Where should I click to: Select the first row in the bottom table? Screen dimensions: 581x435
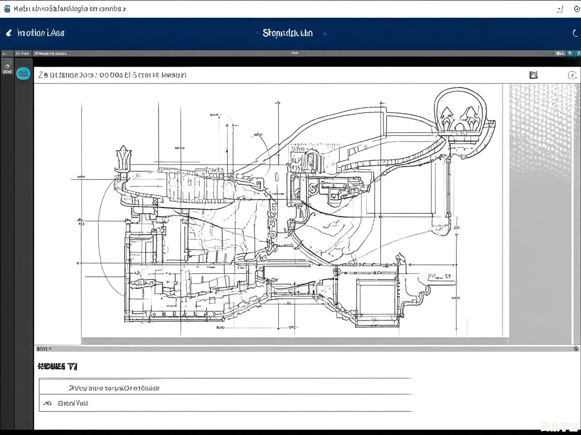click(225, 388)
